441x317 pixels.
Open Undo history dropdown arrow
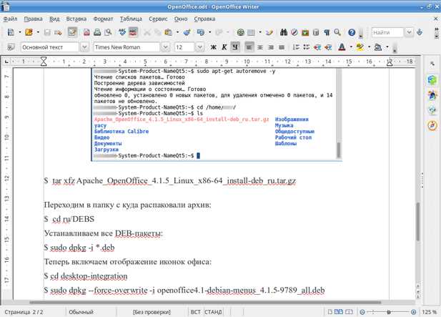210,32
